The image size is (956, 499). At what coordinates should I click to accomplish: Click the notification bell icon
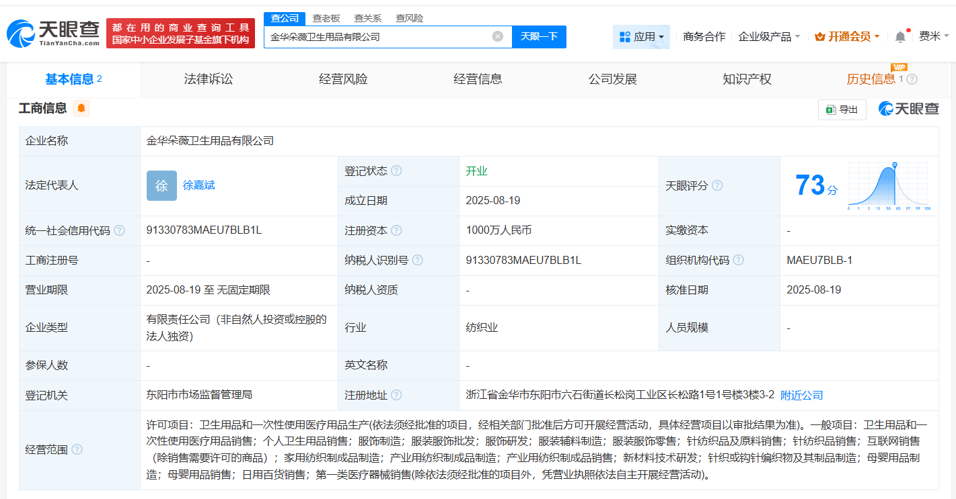[x=900, y=36]
